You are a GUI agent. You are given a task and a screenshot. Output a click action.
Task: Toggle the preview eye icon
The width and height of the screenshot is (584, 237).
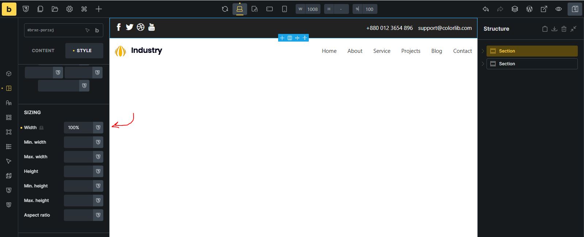(558, 9)
